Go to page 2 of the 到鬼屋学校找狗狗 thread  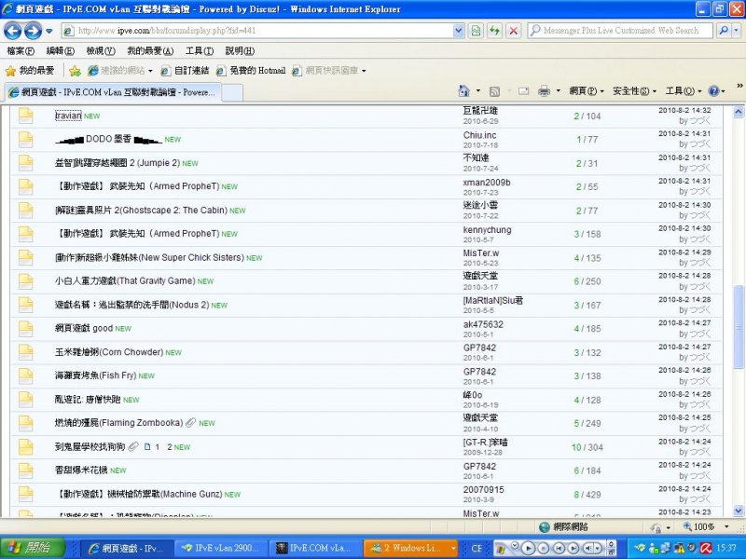click(x=170, y=445)
